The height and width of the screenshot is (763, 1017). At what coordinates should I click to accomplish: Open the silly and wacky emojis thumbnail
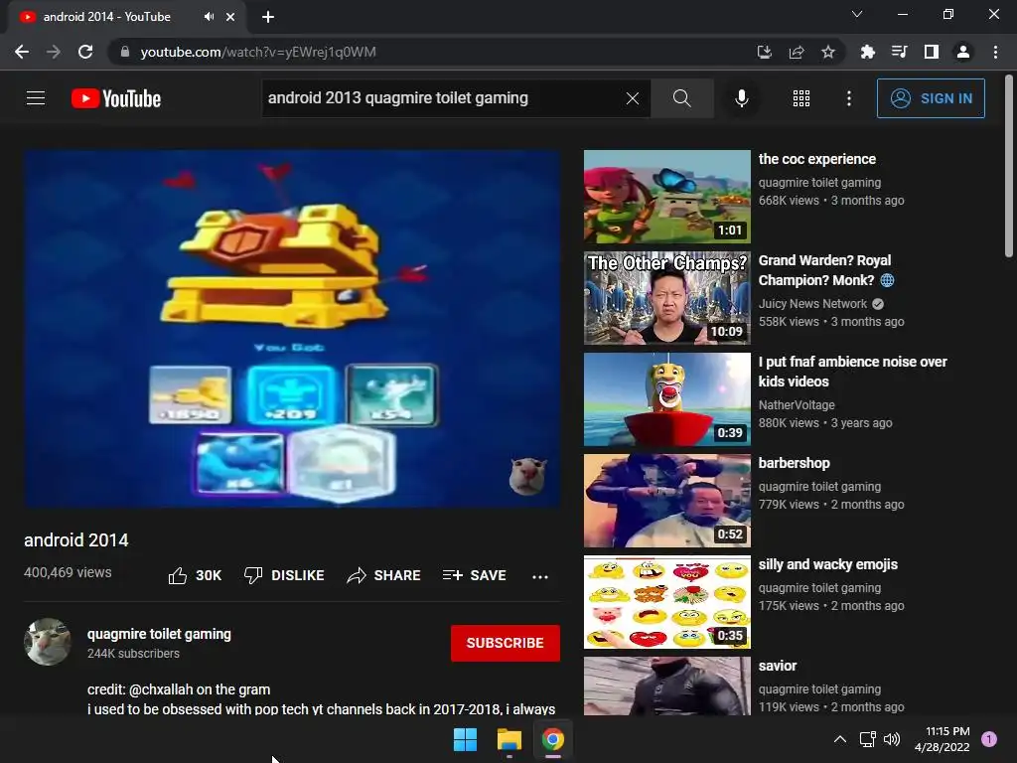click(666, 601)
